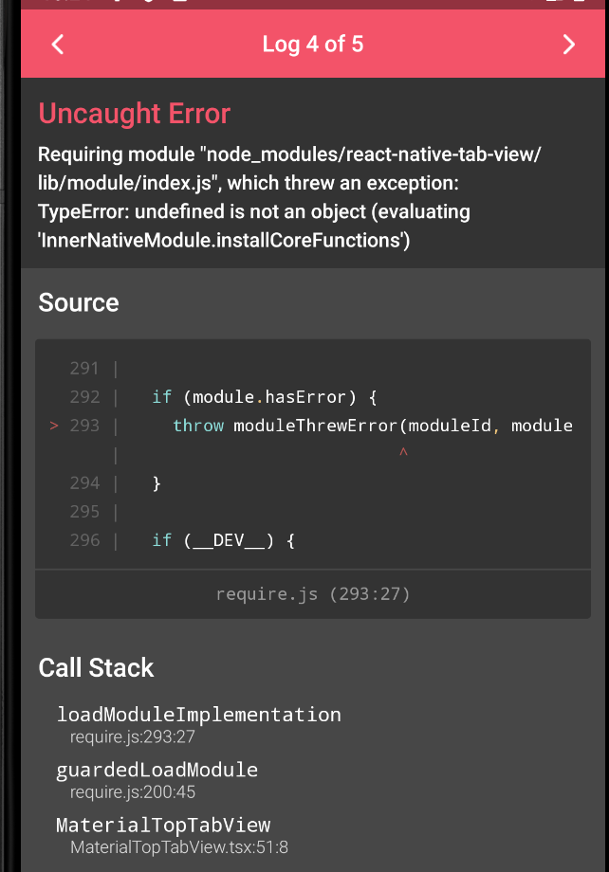Click the "if (module.hasError)" code line

(x=251, y=397)
